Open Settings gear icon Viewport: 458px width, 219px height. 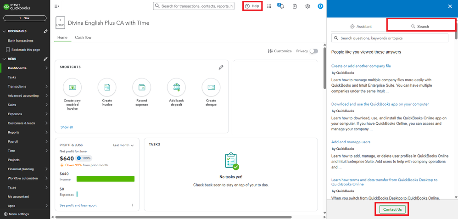(x=307, y=6)
